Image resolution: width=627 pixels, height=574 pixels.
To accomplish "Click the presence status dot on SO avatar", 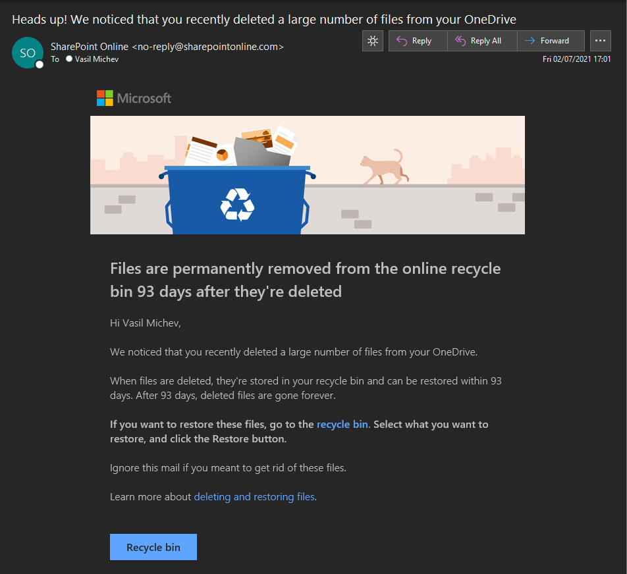I will pyautogui.click(x=40, y=65).
